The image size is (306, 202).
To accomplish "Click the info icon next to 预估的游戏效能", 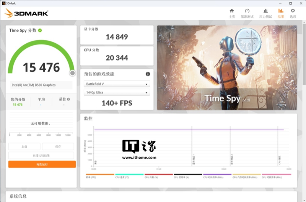I will (148, 74).
